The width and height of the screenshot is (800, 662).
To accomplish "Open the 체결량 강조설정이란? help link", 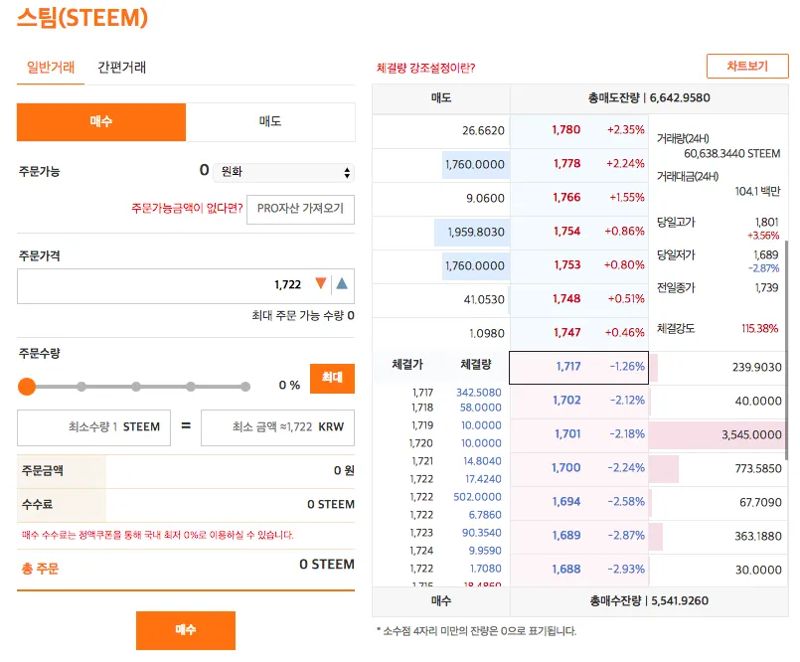I will pos(425,68).
